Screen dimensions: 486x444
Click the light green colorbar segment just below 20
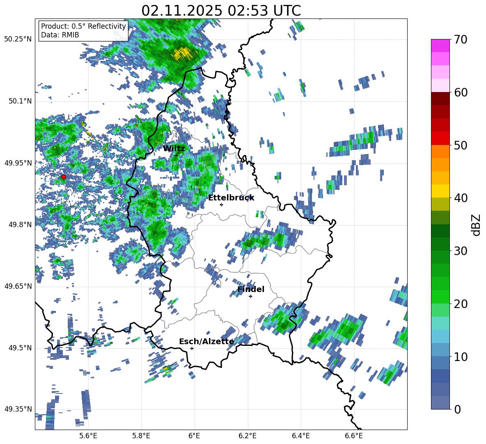coord(440,310)
